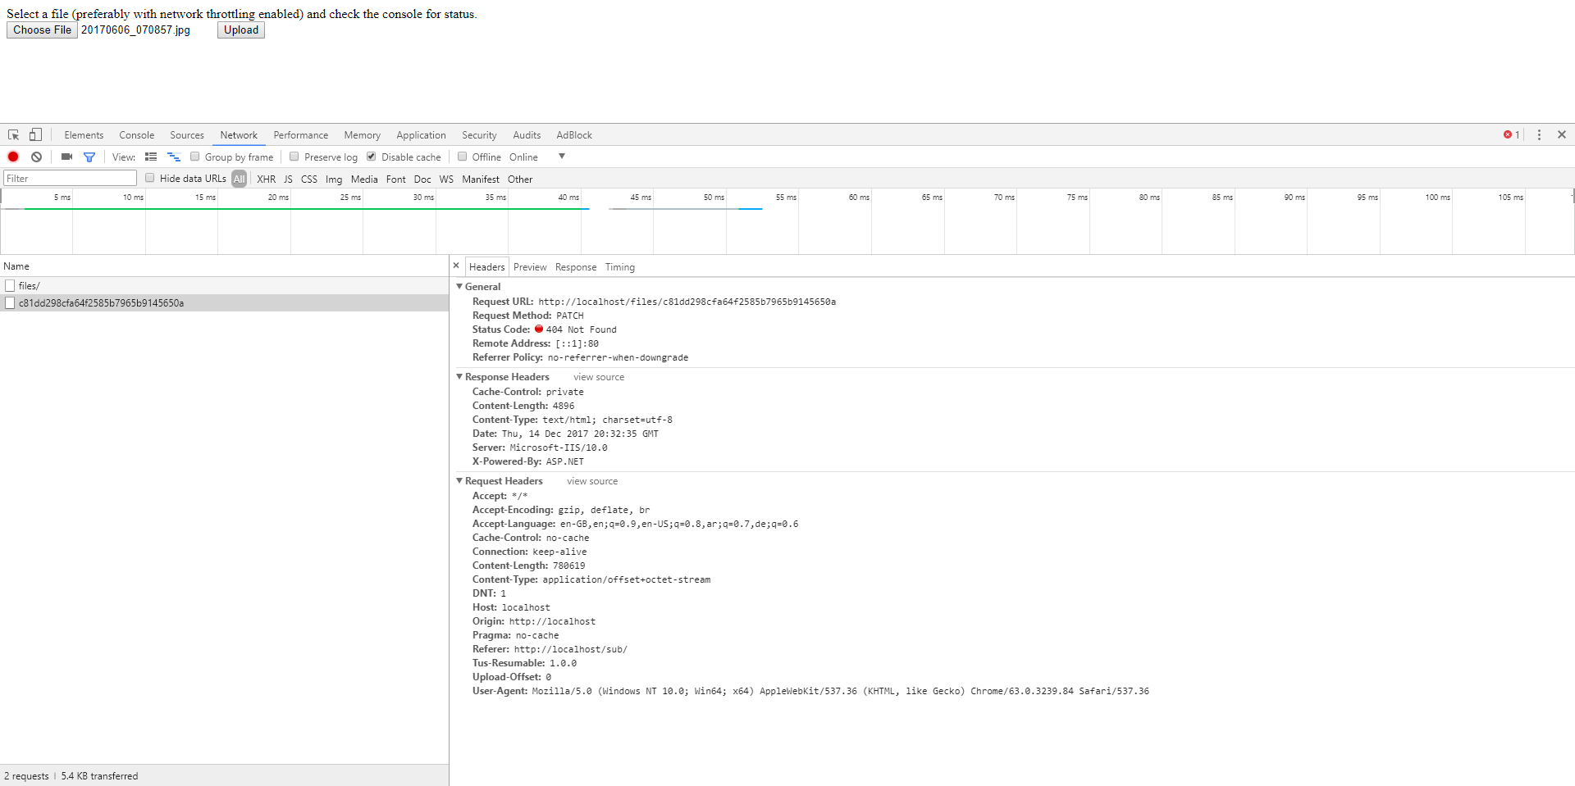Enable Group by frame
The height and width of the screenshot is (786, 1575).
click(x=194, y=157)
